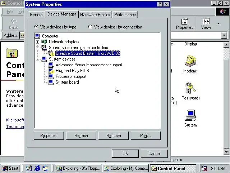Viewport: 230px width, 173px height.
Task: Click the Plug and Play BIOS warning icon
Action: coord(51,71)
